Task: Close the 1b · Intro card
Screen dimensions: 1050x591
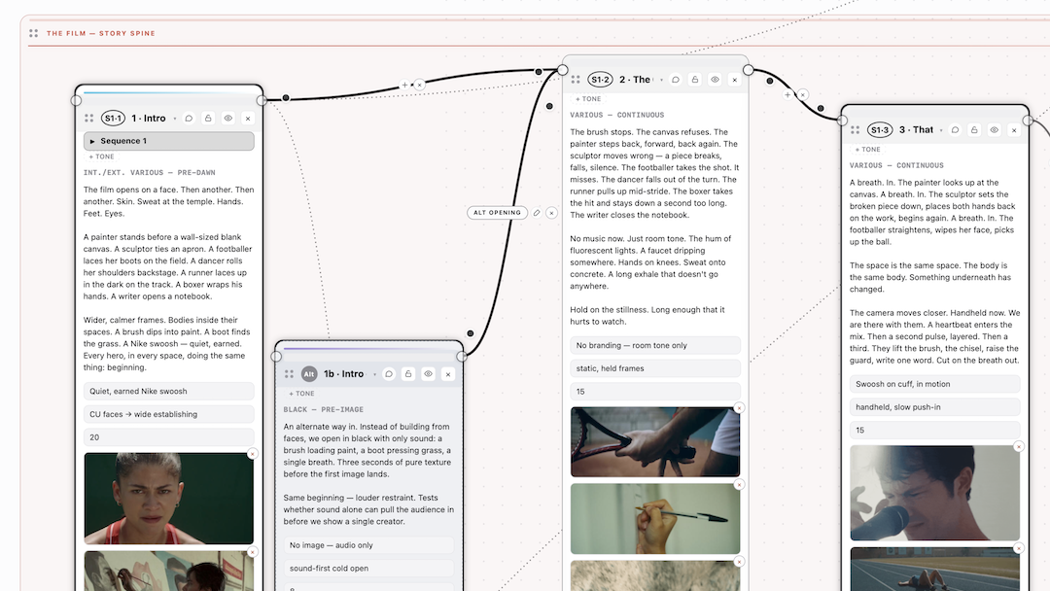Action: [448, 374]
